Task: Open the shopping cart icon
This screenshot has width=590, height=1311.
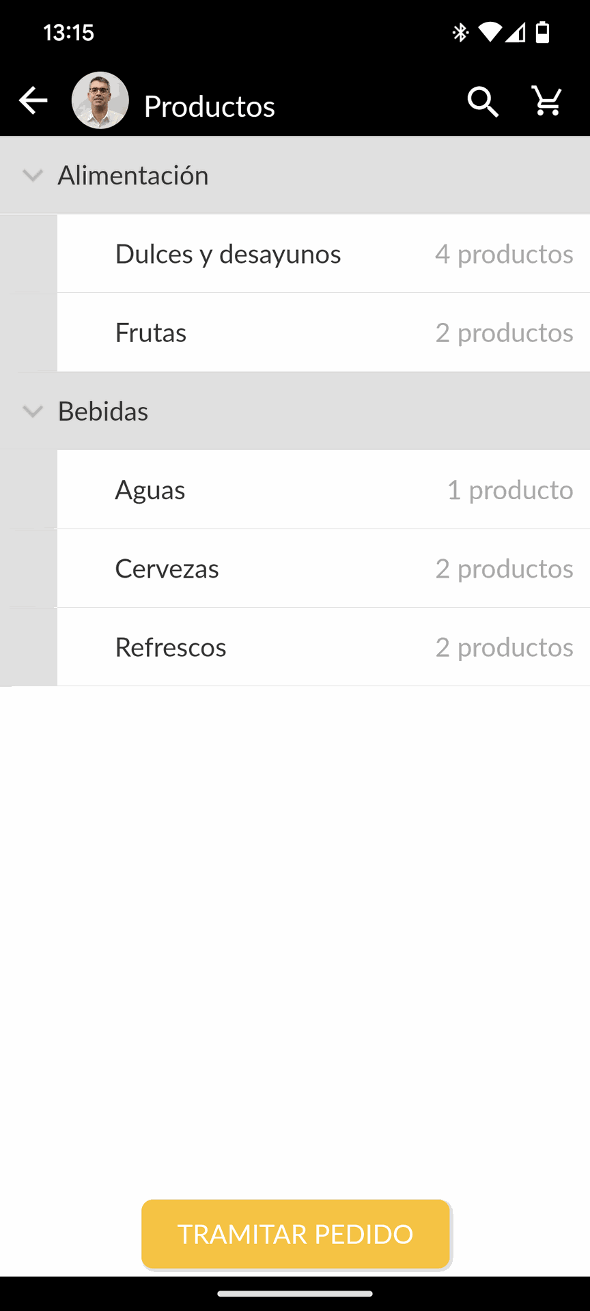Action: tap(547, 101)
